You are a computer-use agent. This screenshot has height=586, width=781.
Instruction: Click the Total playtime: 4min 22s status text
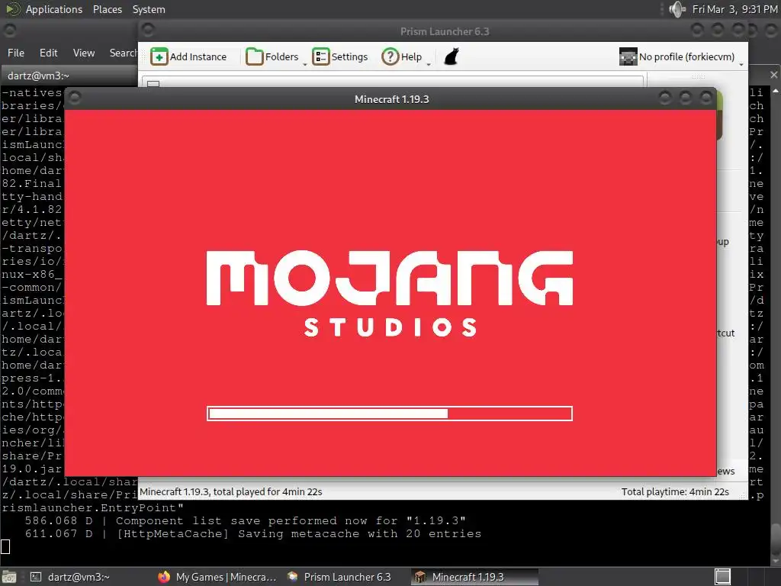coord(675,492)
